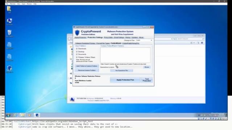232x130 pixels.
Task: Select the Protection Settings tab
Action: point(95,38)
